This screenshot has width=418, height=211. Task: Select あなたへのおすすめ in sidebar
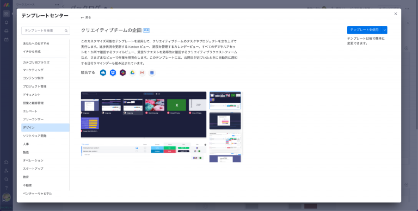[x=36, y=44]
